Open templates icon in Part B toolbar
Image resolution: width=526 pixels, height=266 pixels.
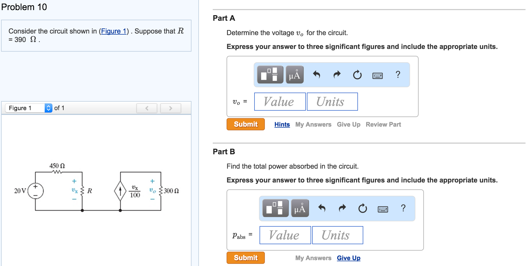(275, 208)
